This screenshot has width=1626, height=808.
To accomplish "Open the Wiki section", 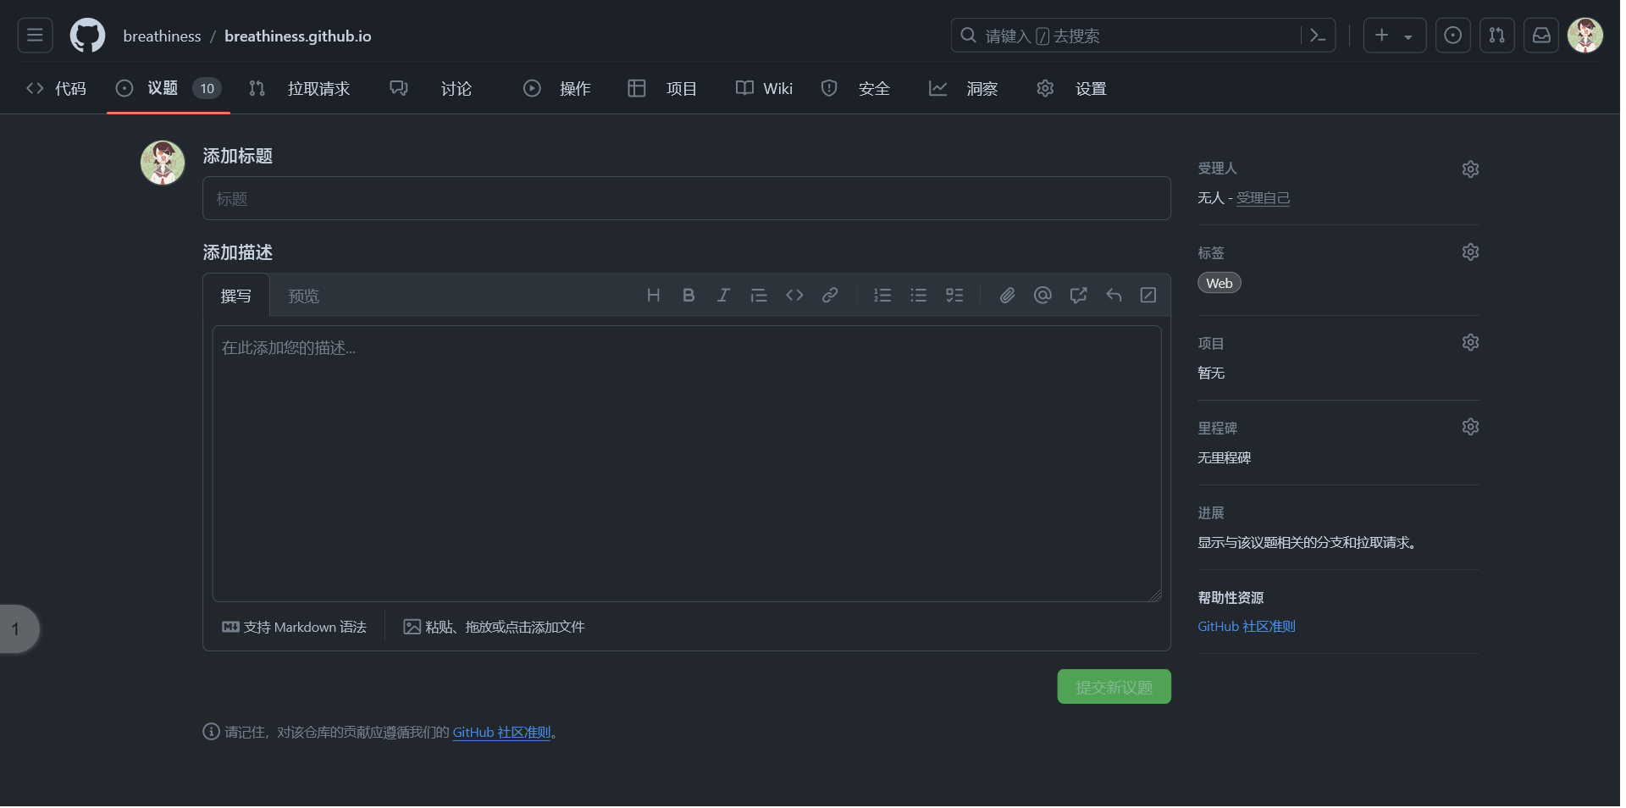I will pos(776,88).
